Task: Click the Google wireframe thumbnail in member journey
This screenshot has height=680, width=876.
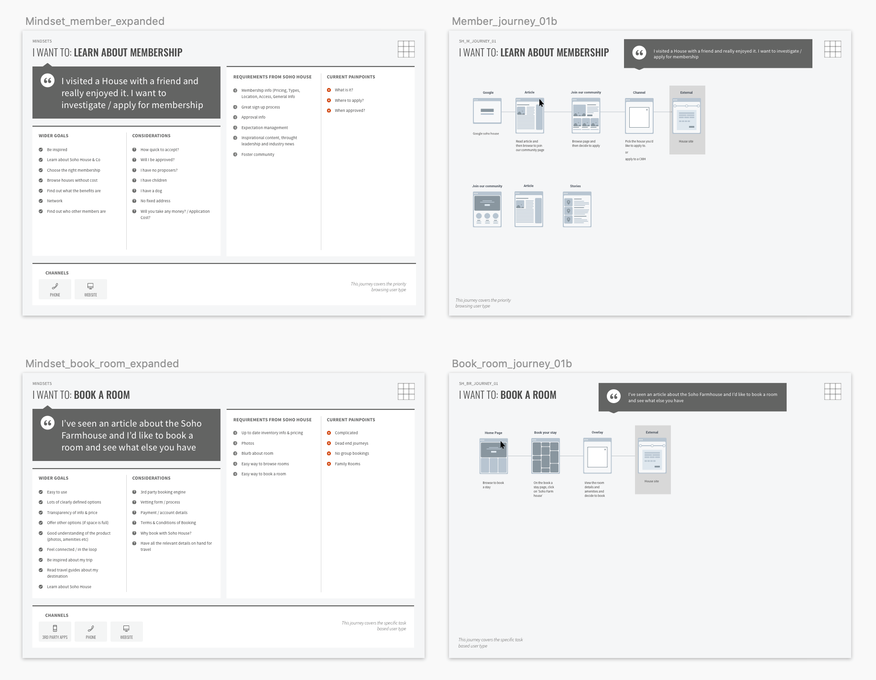Action: pyautogui.click(x=487, y=111)
